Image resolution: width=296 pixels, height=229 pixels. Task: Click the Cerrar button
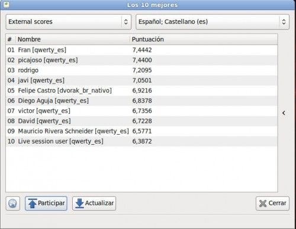(272, 203)
